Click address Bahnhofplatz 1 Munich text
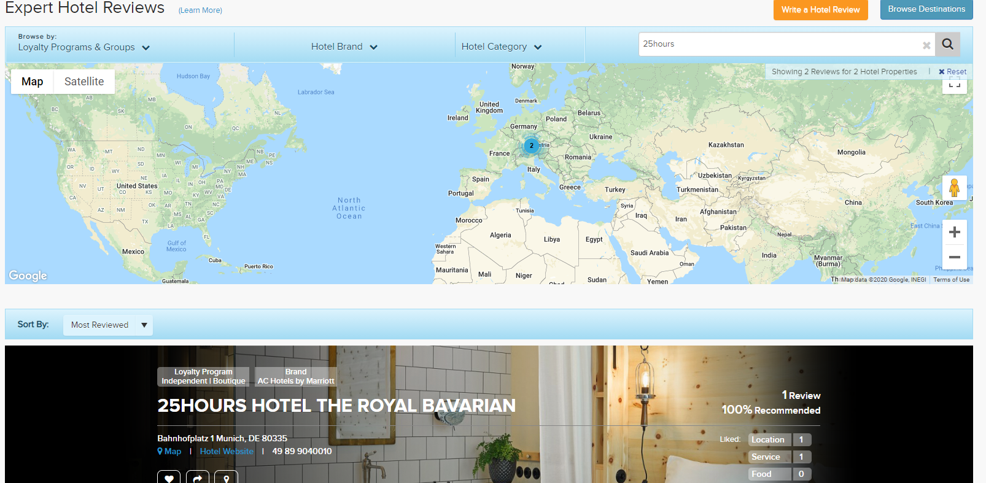Viewport: 986px width, 483px height. [x=222, y=438]
